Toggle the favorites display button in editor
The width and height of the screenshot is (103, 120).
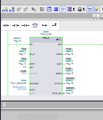(96, 9)
